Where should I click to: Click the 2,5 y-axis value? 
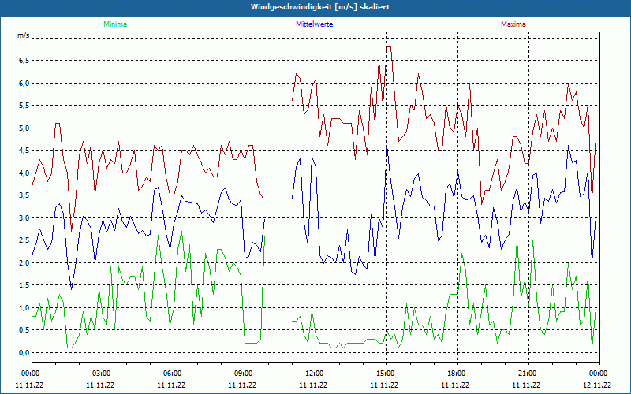click(x=24, y=240)
